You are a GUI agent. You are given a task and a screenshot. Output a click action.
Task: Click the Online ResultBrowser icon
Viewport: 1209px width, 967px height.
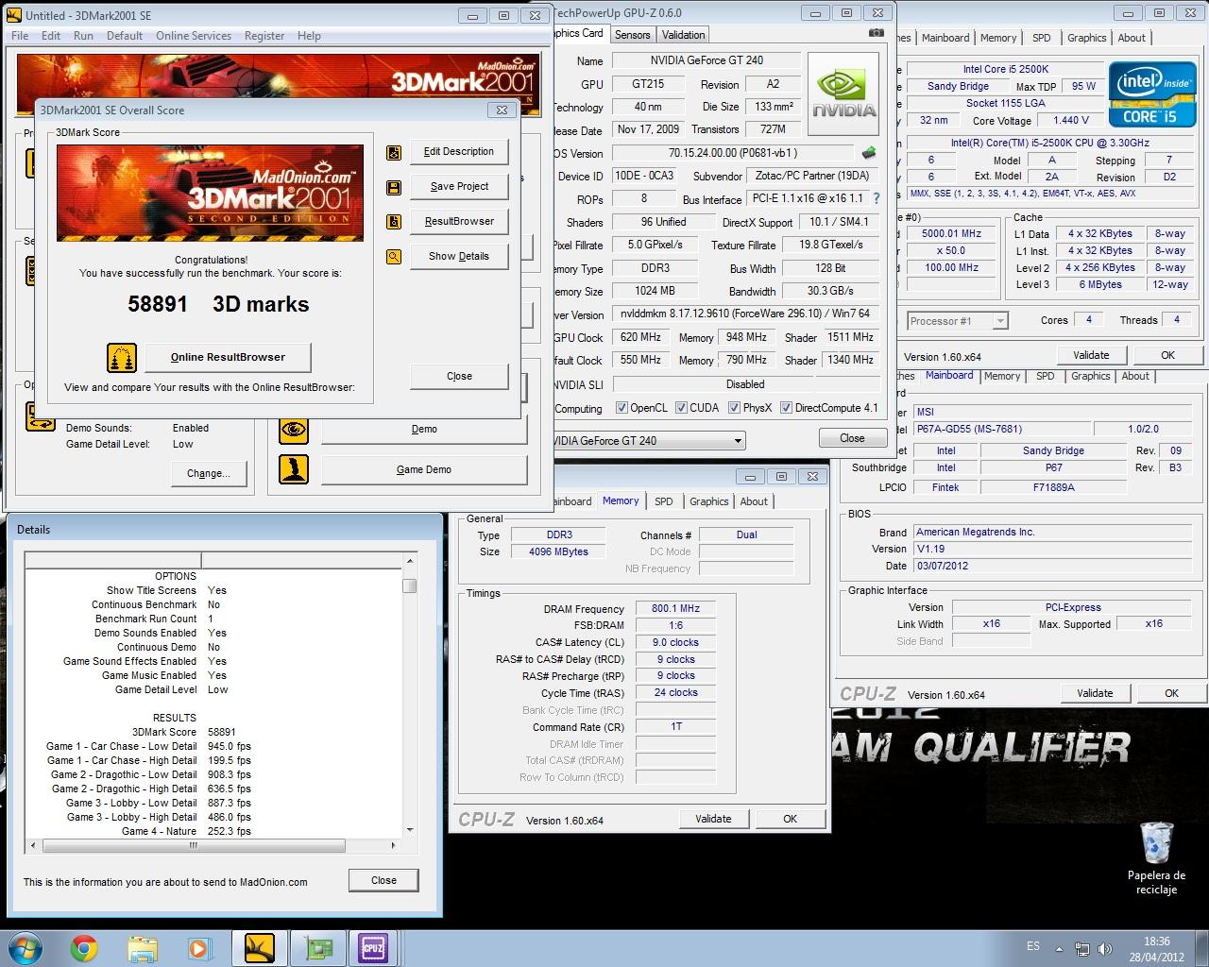click(x=122, y=358)
